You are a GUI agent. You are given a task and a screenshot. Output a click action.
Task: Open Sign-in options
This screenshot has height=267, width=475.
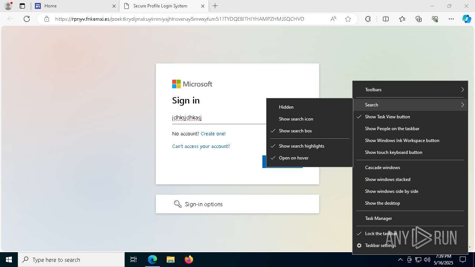click(237, 204)
